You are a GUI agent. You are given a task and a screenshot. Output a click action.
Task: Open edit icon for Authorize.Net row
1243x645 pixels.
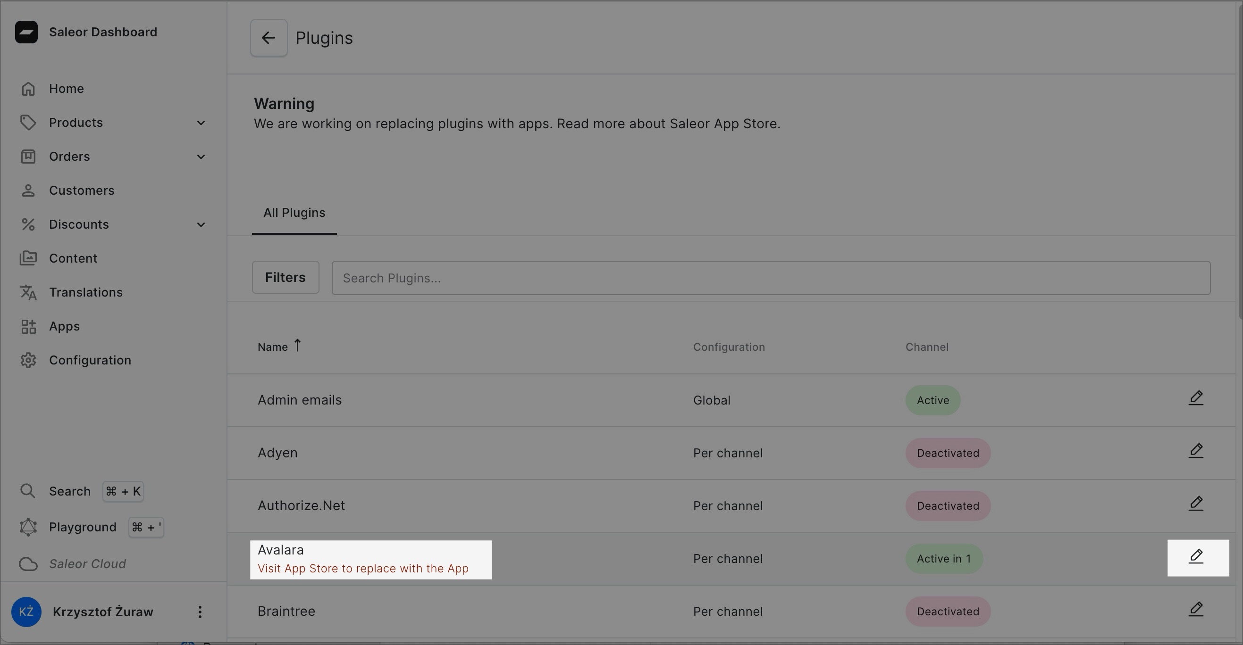point(1195,504)
